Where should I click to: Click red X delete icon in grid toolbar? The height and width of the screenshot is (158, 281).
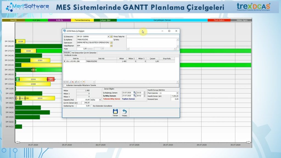[73, 82]
